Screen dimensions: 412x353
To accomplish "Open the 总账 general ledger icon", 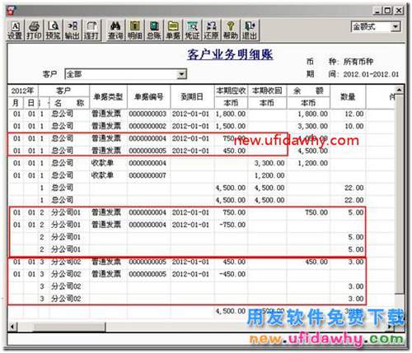I will 153,30.
